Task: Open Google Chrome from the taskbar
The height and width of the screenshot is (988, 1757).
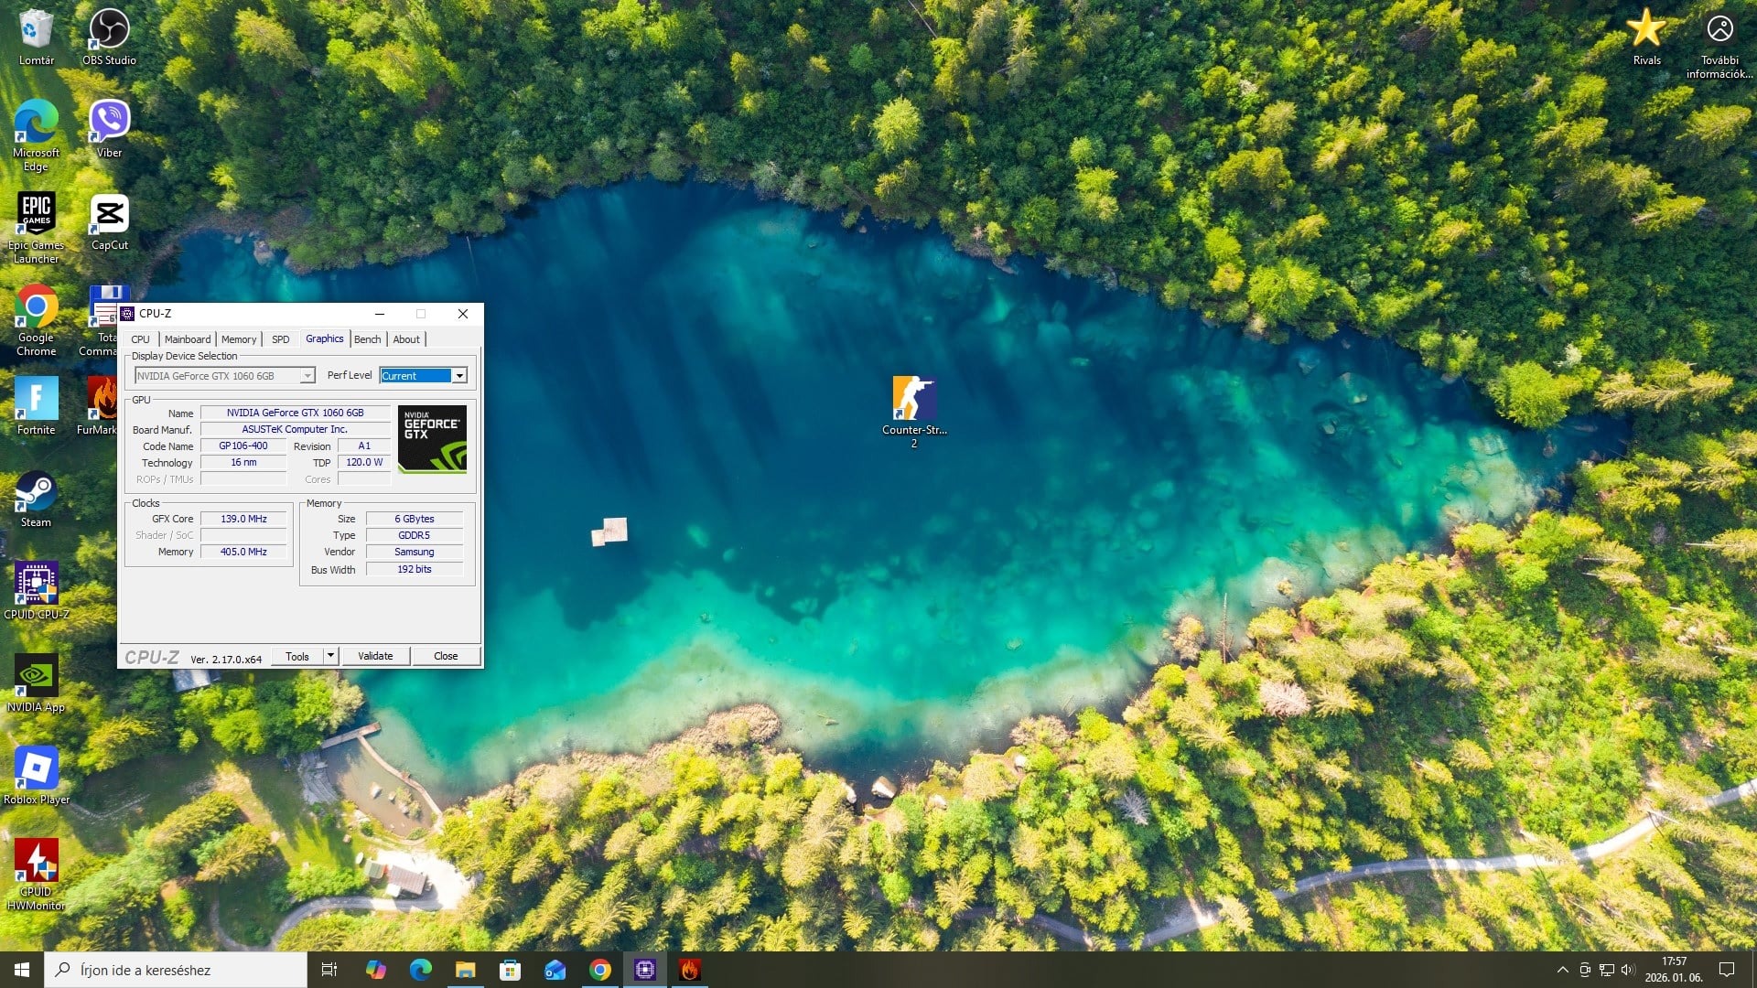Action: 600,970
